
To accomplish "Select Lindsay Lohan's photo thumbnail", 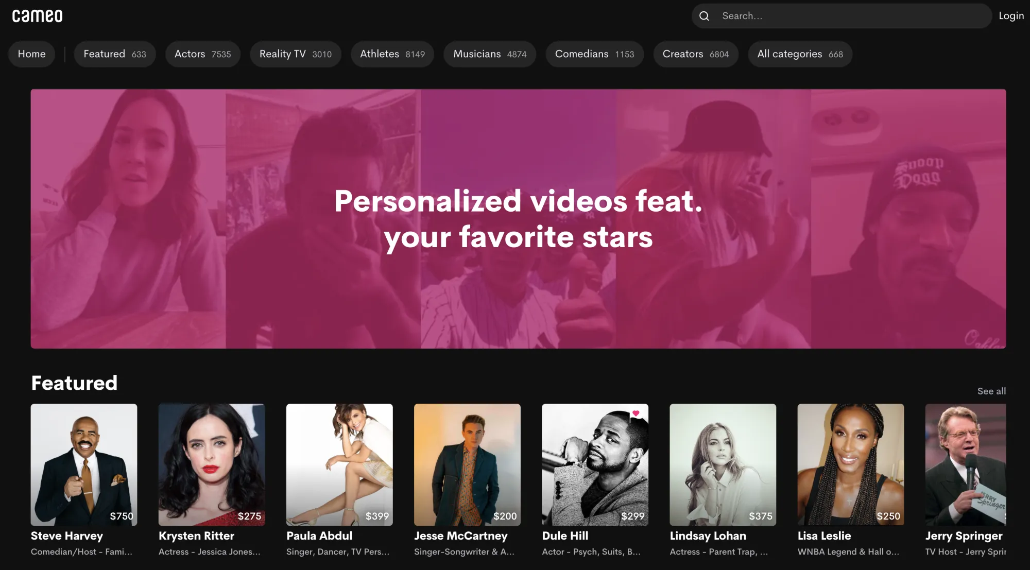I will [x=723, y=464].
